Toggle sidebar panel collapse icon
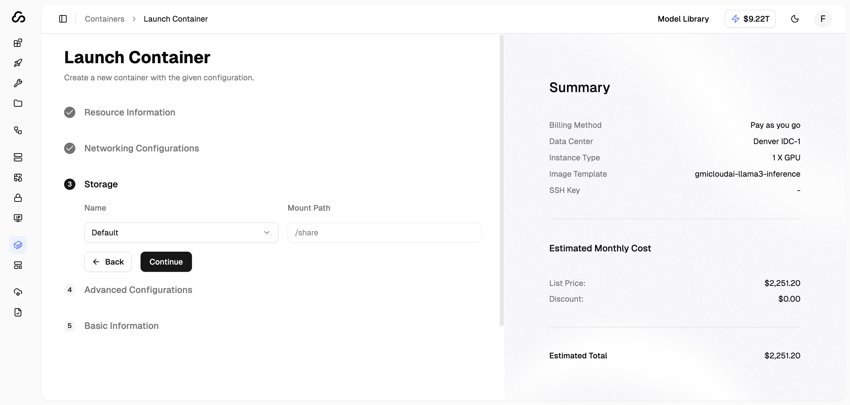 [63, 19]
